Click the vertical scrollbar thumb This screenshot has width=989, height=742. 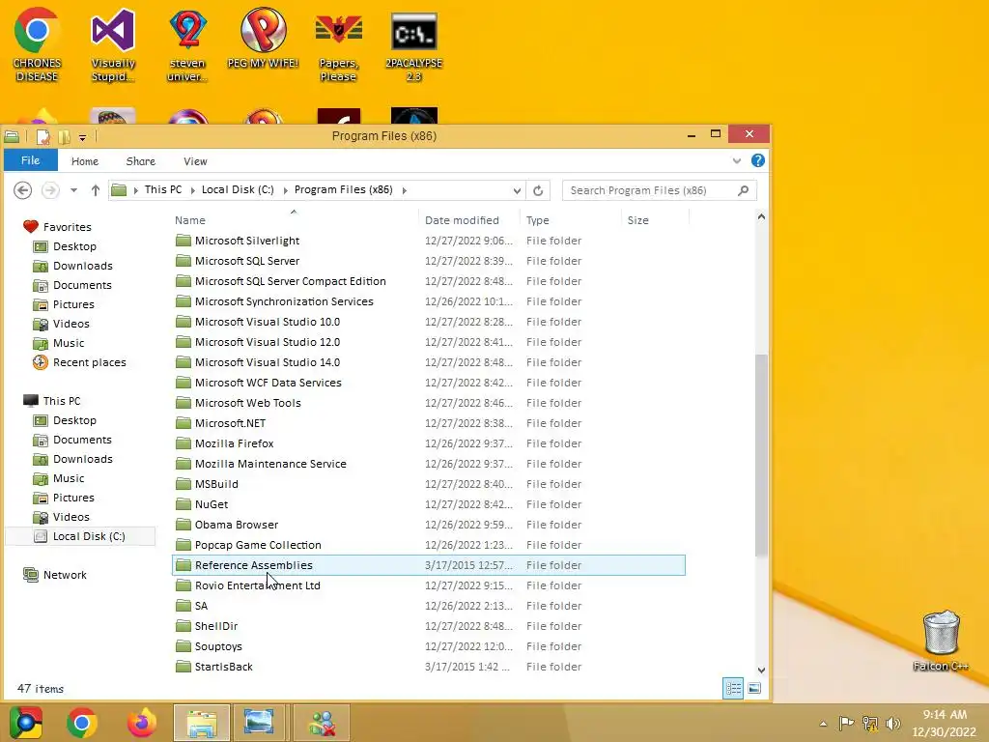pos(761,454)
